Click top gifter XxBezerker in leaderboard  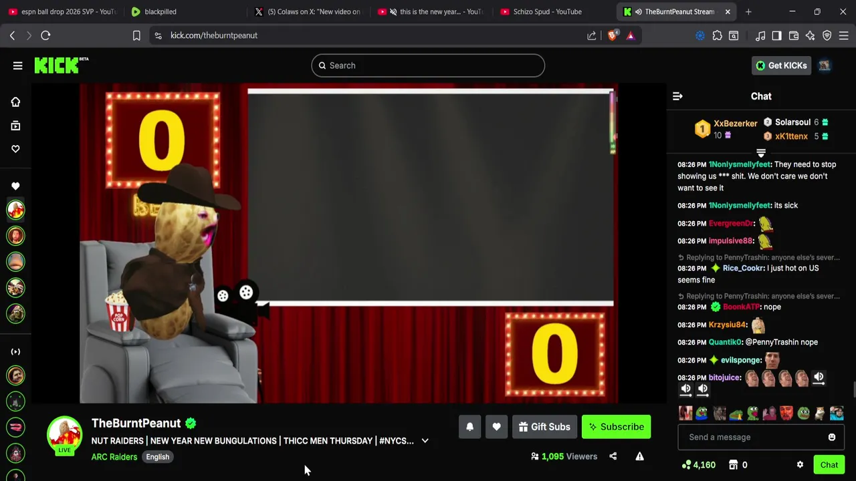[x=735, y=124]
